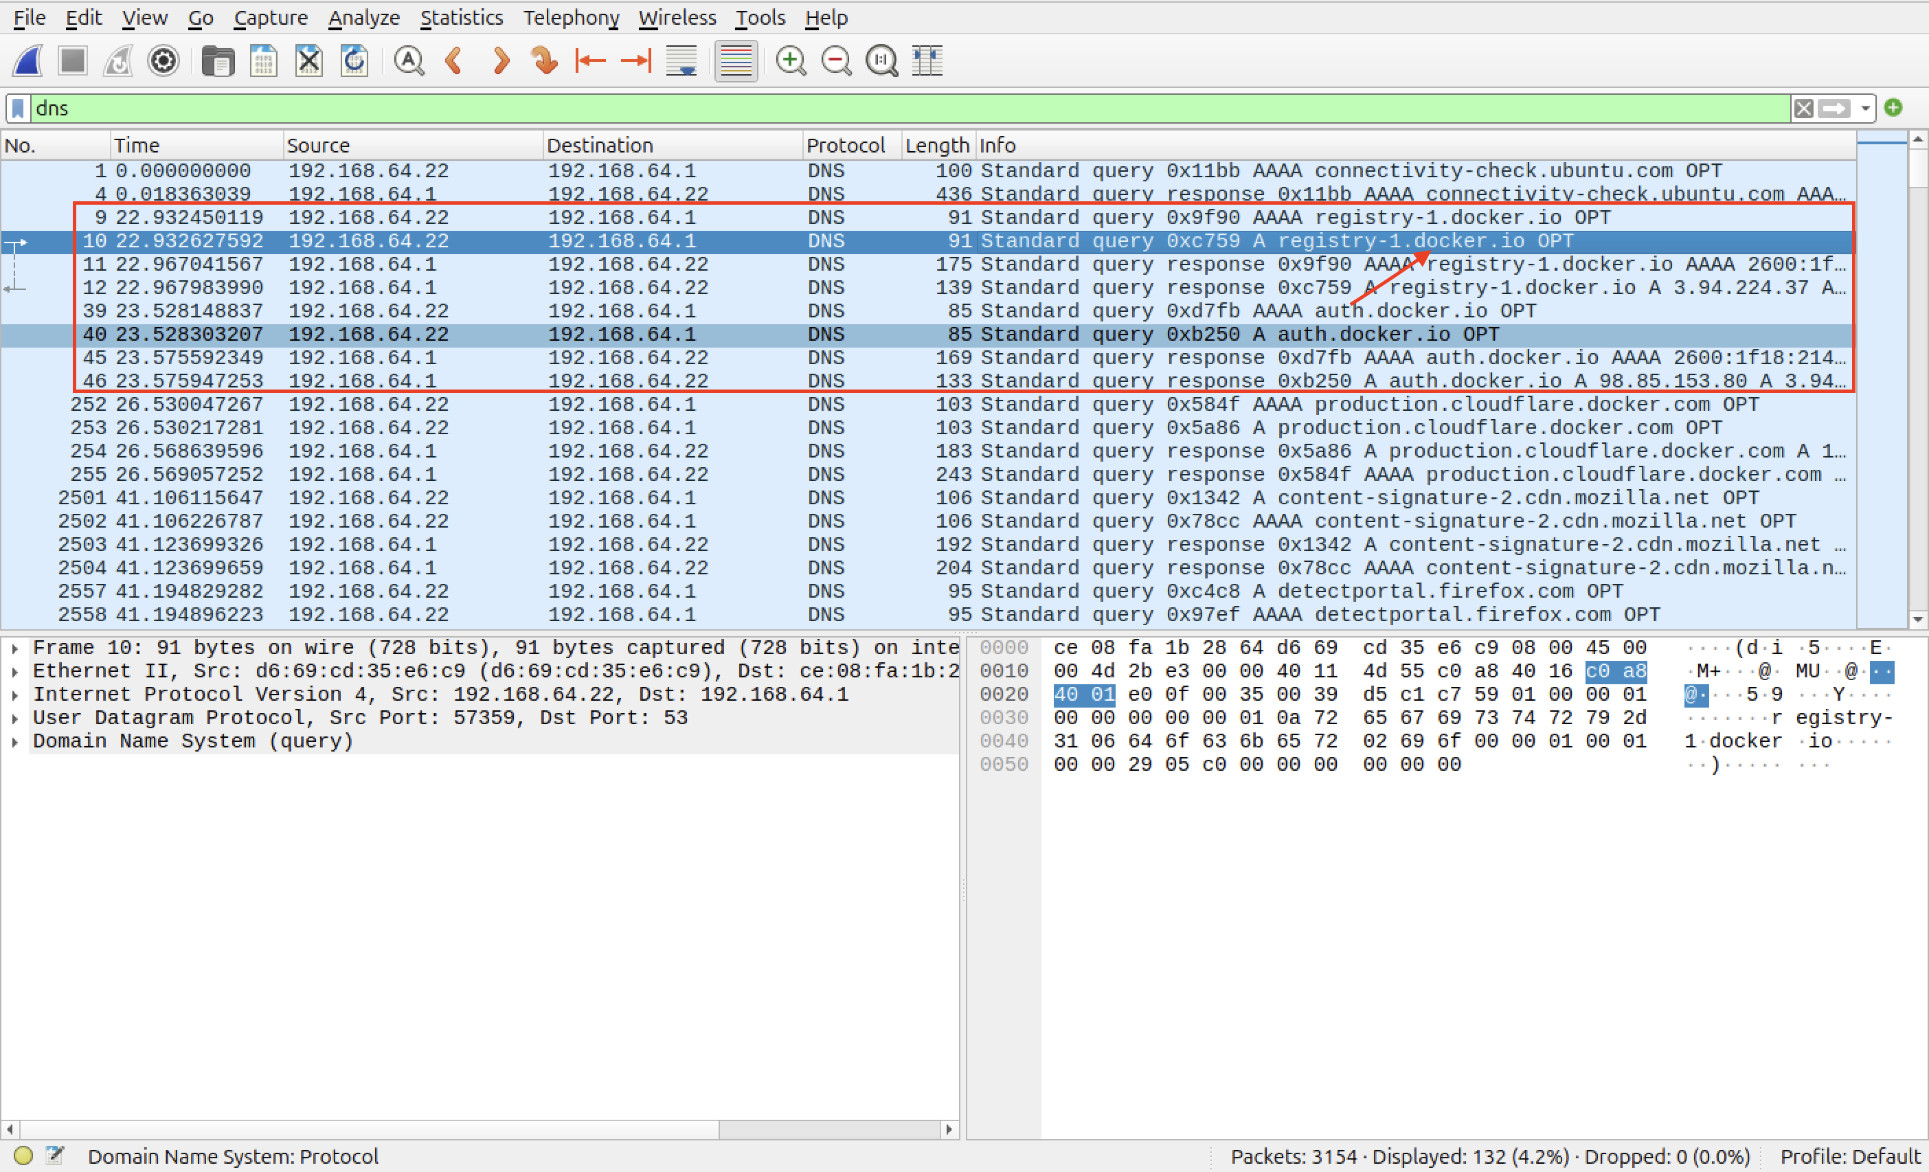
Task: Open display filter history dropdown
Action: click(1866, 108)
